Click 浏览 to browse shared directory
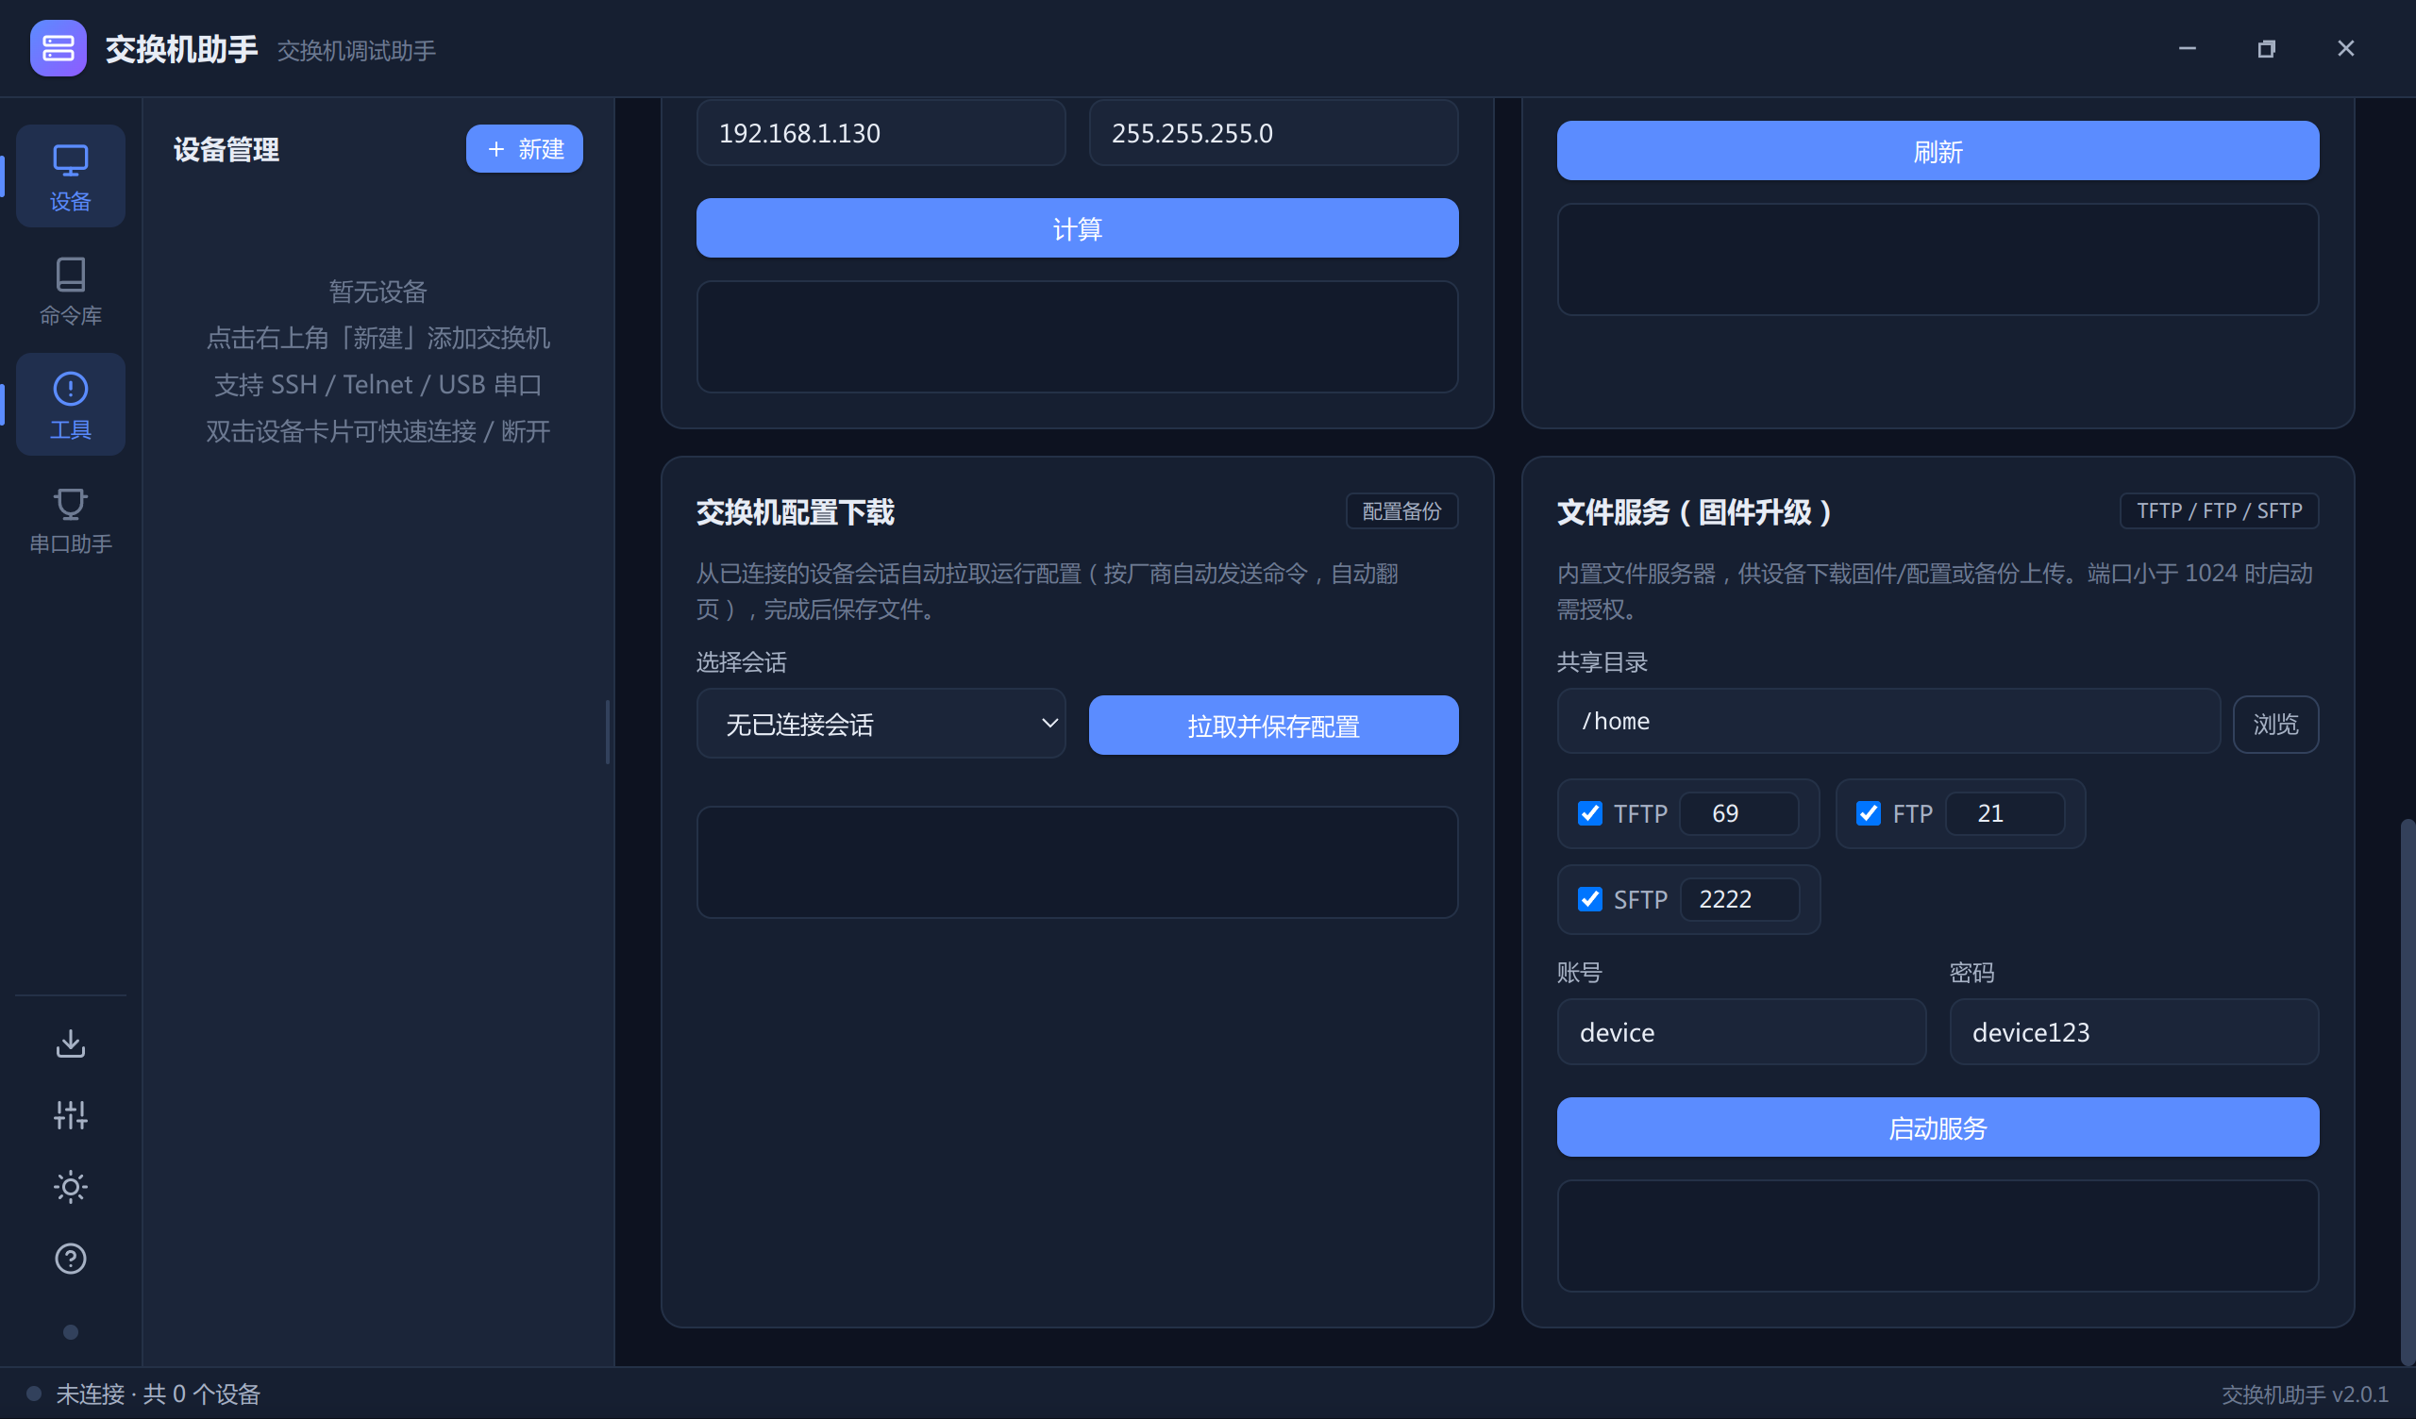 coord(2275,724)
